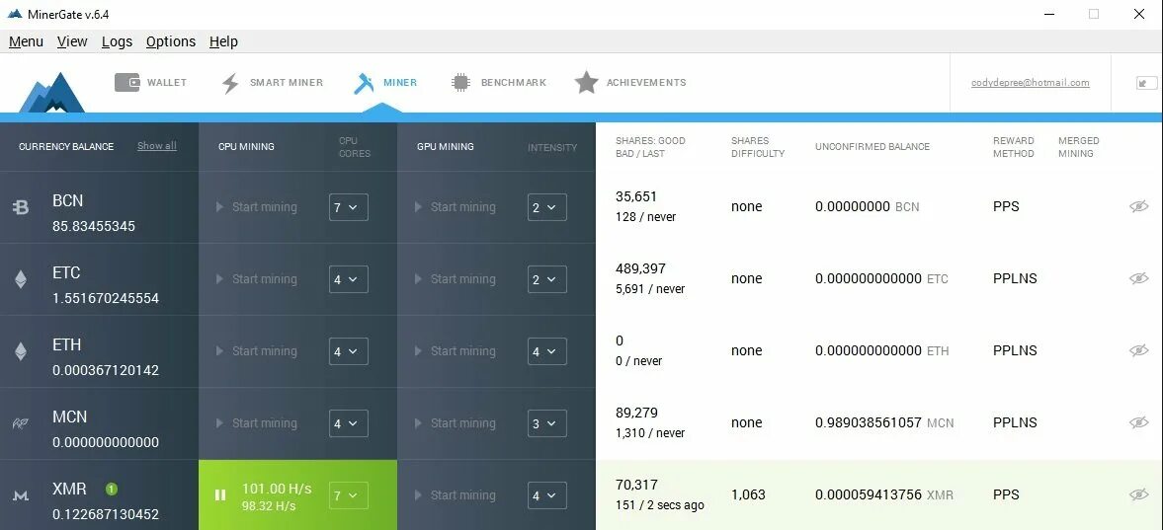Screen dimensions: 1163x530
Task: Click the Achievements star icon
Action: click(586, 82)
